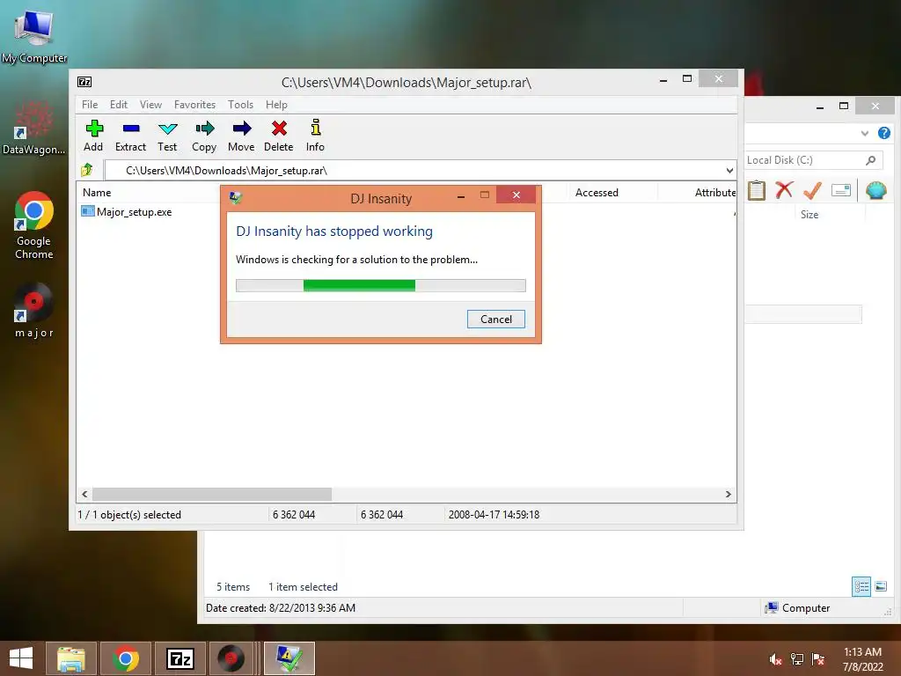Click the clipboard paste icon in Explorer window
The width and height of the screenshot is (901, 676).
pyautogui.click(x=756, y=190)
